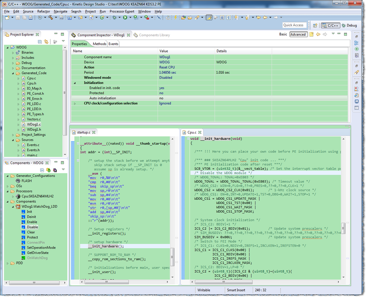Switch to the Methods tab
This screenshot has height=297, width=366.
click(x=99, y=44)
